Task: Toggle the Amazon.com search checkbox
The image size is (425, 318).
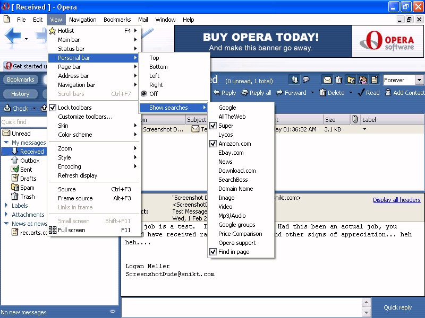Action: pos(234,144)
